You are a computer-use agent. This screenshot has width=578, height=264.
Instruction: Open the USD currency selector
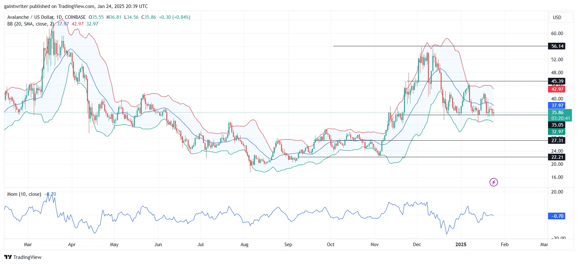coord(557,18)
